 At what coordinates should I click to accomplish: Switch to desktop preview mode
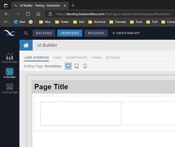tap(68, 66)
